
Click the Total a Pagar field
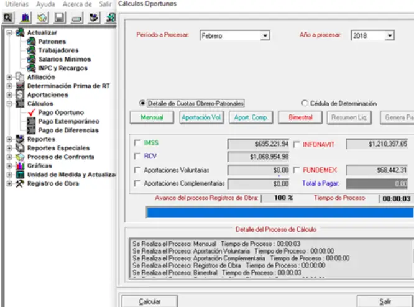[377, 184]
